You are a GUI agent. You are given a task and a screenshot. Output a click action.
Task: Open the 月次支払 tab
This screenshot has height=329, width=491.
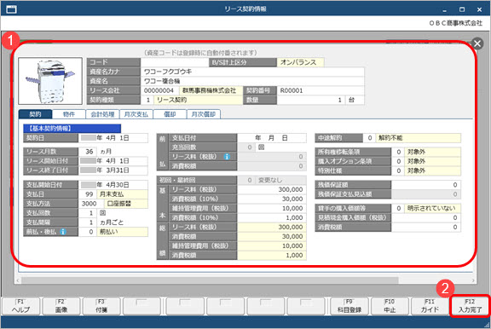coord(136,114)
